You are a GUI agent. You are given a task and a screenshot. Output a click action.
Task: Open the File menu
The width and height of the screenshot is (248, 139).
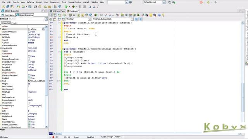[x=4, y=2]
